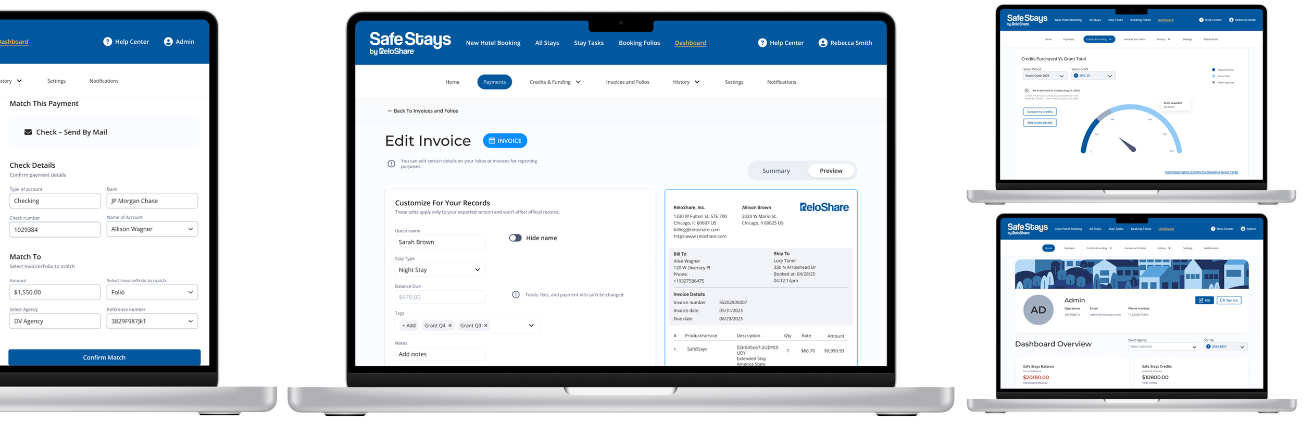Open Dashboard on Edit Invoice screen
The image size is (1302, 422).
click(x=690, y=43)
